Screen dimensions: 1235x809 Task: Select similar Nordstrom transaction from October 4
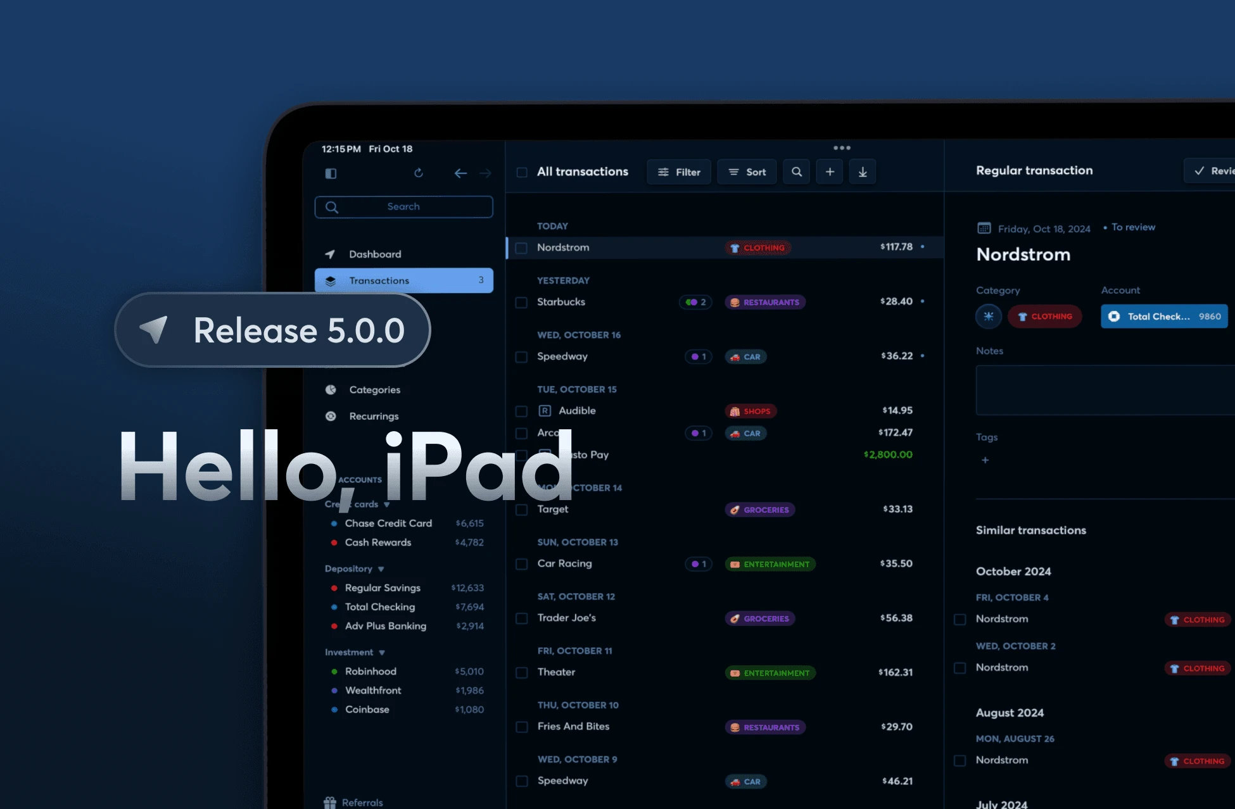(960, 620)
